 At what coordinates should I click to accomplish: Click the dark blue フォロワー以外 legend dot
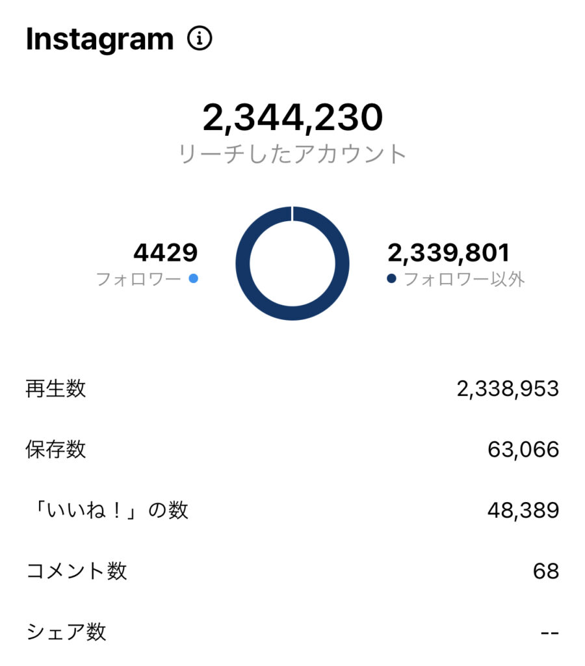(x=391, y=279)
